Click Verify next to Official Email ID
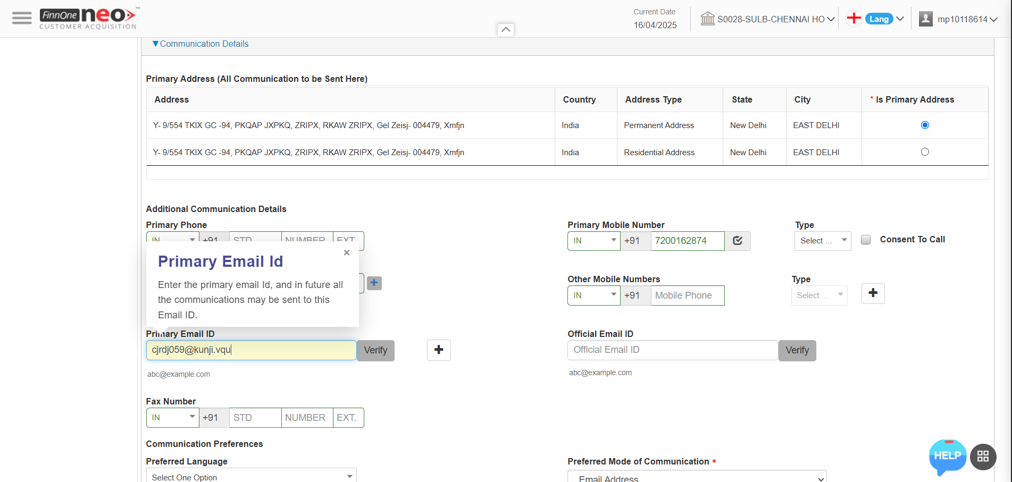 click(x=797, y=351)
